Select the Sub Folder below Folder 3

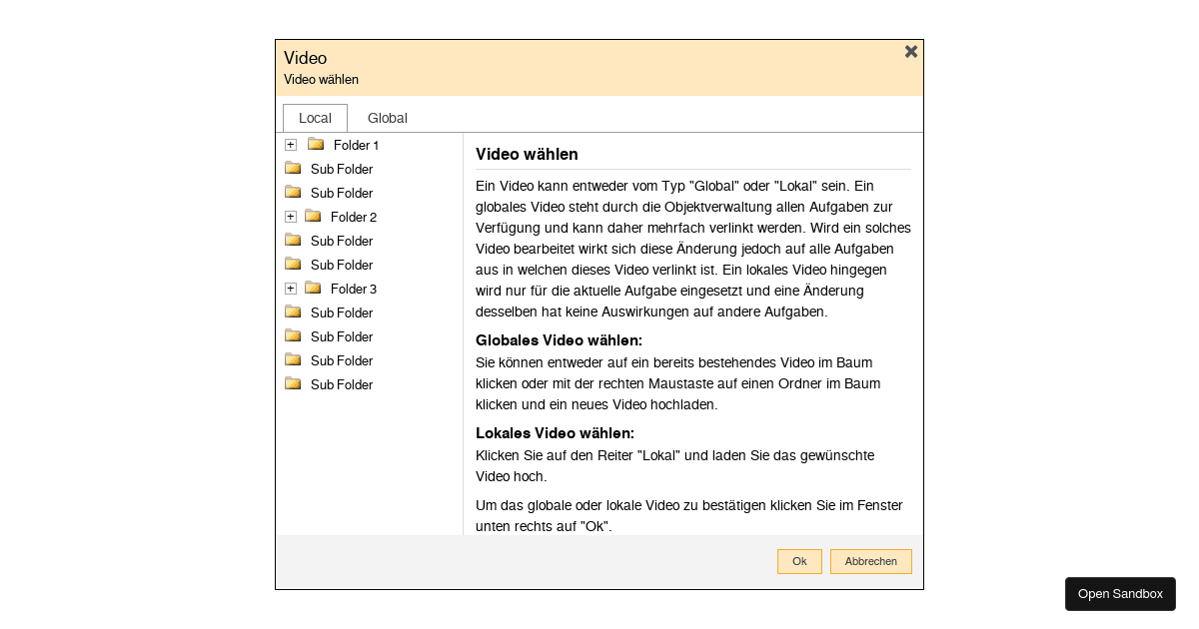[x=342, y=313]
